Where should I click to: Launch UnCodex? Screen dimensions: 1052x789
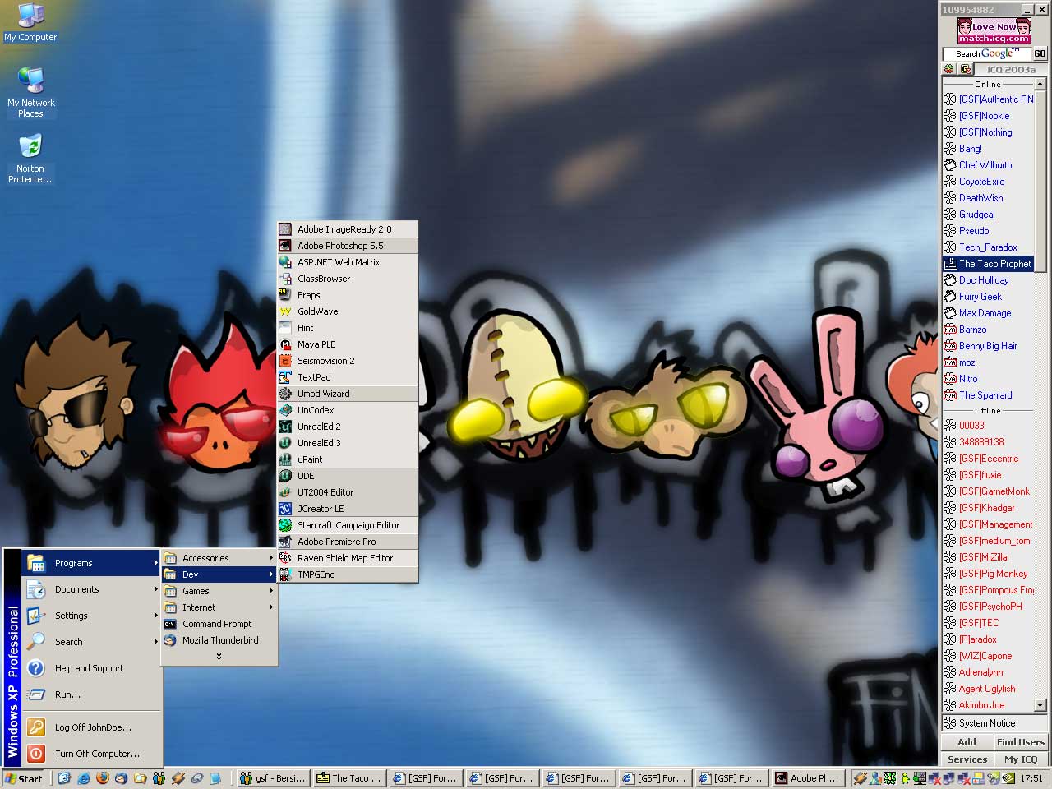click(348, 410)
